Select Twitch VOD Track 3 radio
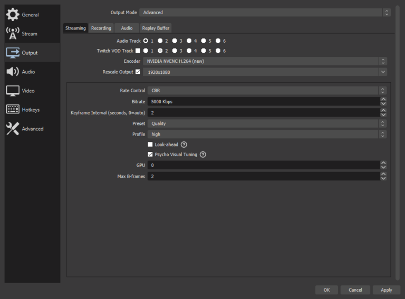Viewport: 405px width, 299px height. pyautogui.click(x=175, y=51)
